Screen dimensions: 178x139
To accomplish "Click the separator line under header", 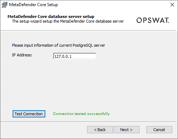I will (x=88, y=31).
